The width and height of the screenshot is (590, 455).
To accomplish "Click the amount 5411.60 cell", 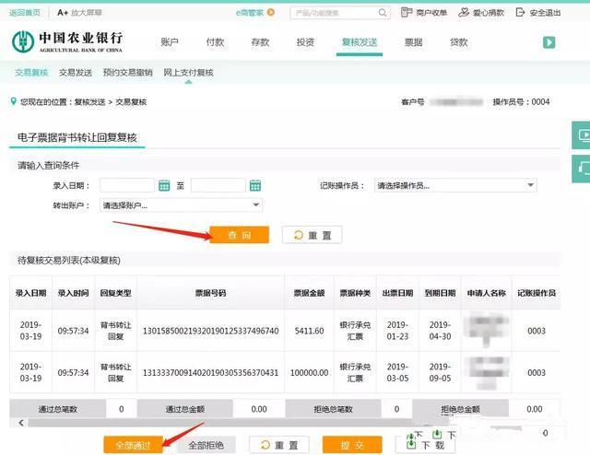I will click(x=309, y=331).
